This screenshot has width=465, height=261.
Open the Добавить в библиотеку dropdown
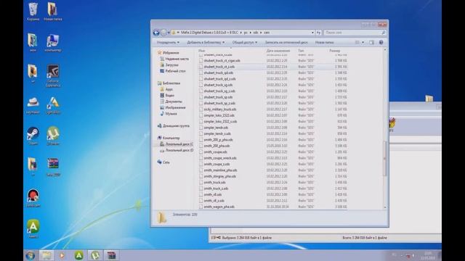206,42
